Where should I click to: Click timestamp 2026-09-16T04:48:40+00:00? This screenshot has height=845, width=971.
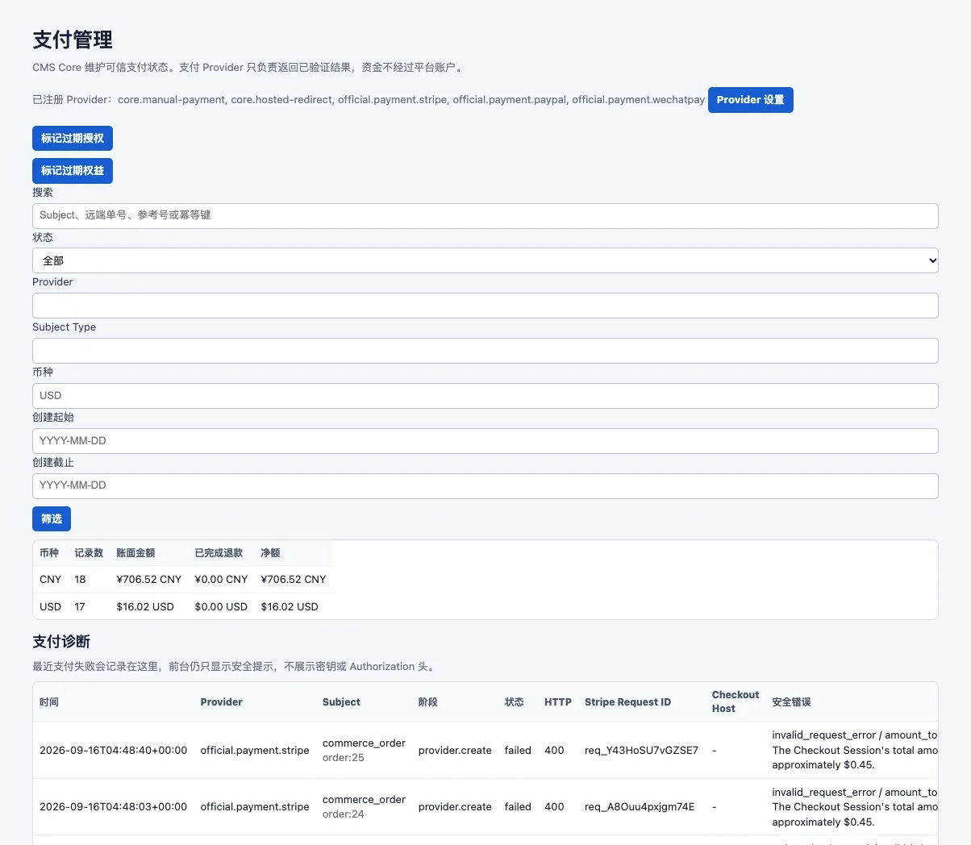click(x=113, y=751)
